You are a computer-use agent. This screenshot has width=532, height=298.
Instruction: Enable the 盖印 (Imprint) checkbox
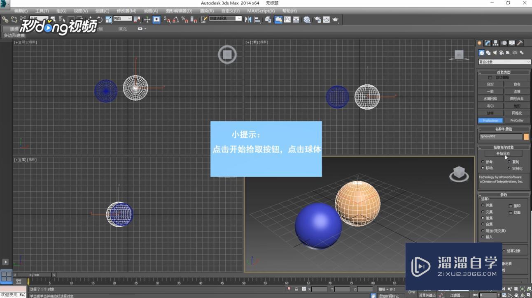click(510, 206)
